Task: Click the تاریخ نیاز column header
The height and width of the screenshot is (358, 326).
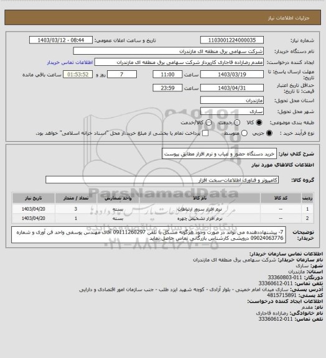Action: (x=34, y=198)
